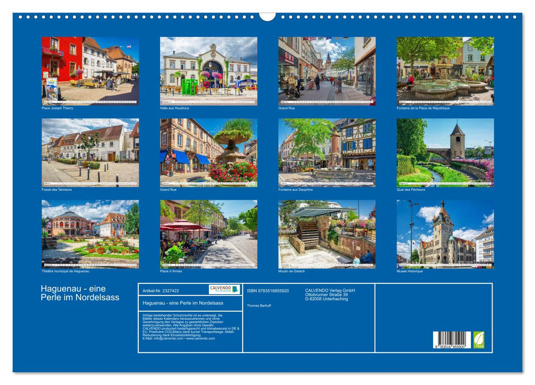Select the top-row Grand Rue shopping street photo
The width and height of the screenshot is (535, 385).
point(327,71)
